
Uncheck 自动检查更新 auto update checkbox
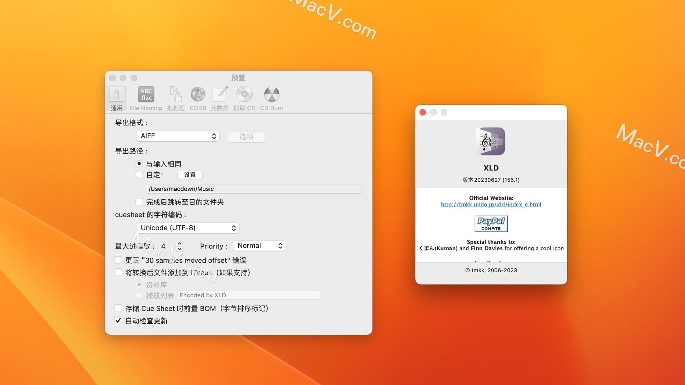coord(118,320)
